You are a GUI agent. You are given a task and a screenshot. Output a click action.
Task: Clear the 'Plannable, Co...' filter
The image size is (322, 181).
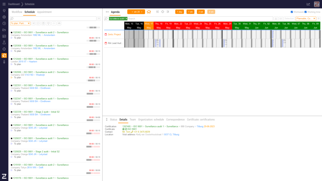(314, 19)
